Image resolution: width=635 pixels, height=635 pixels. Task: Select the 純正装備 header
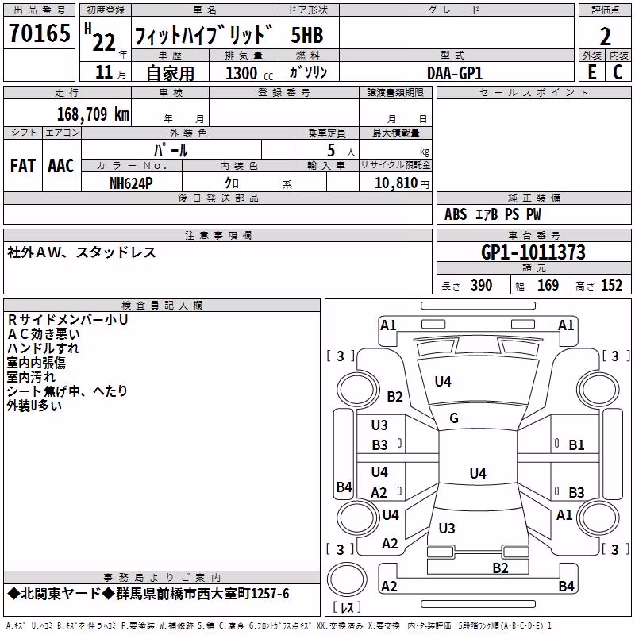533,198
